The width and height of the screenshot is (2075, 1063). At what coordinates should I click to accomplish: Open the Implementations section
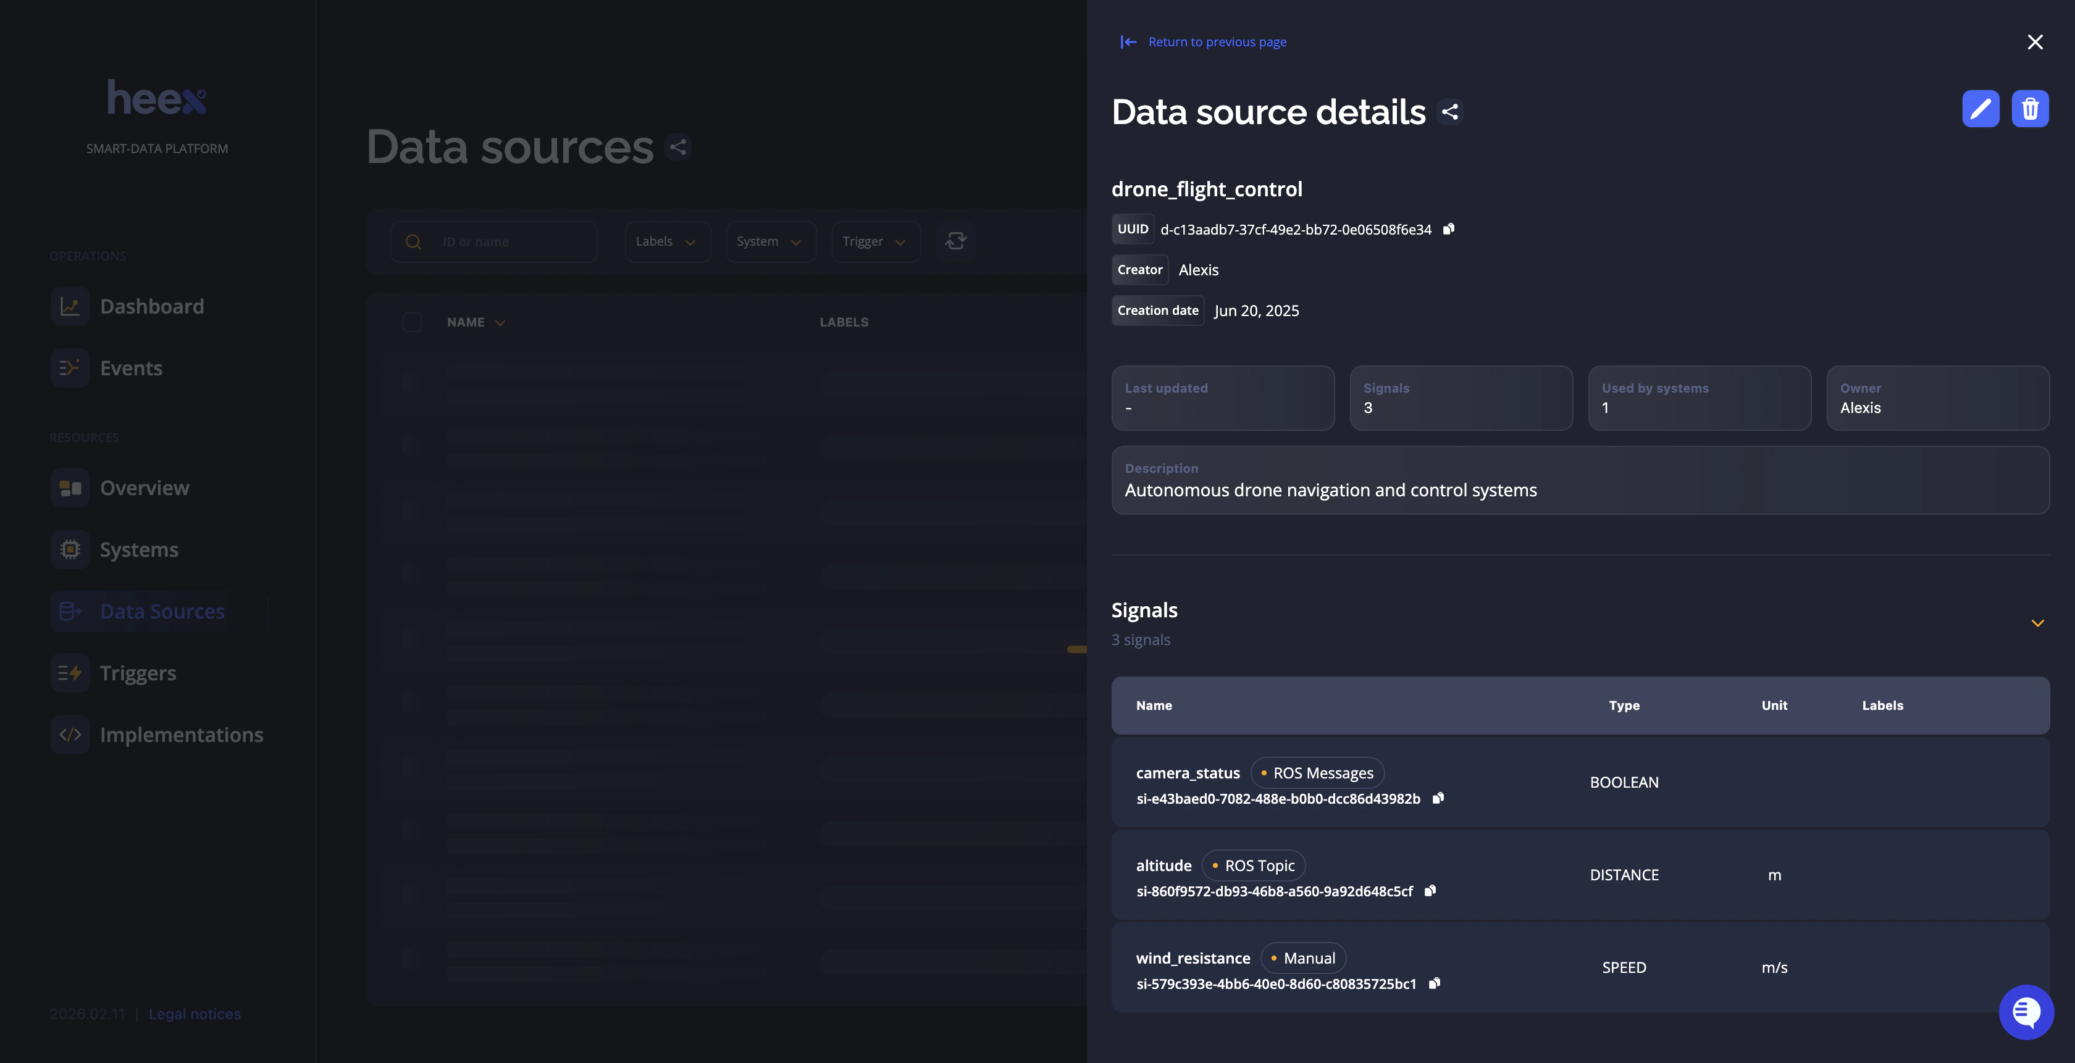[x=181, y=735]
